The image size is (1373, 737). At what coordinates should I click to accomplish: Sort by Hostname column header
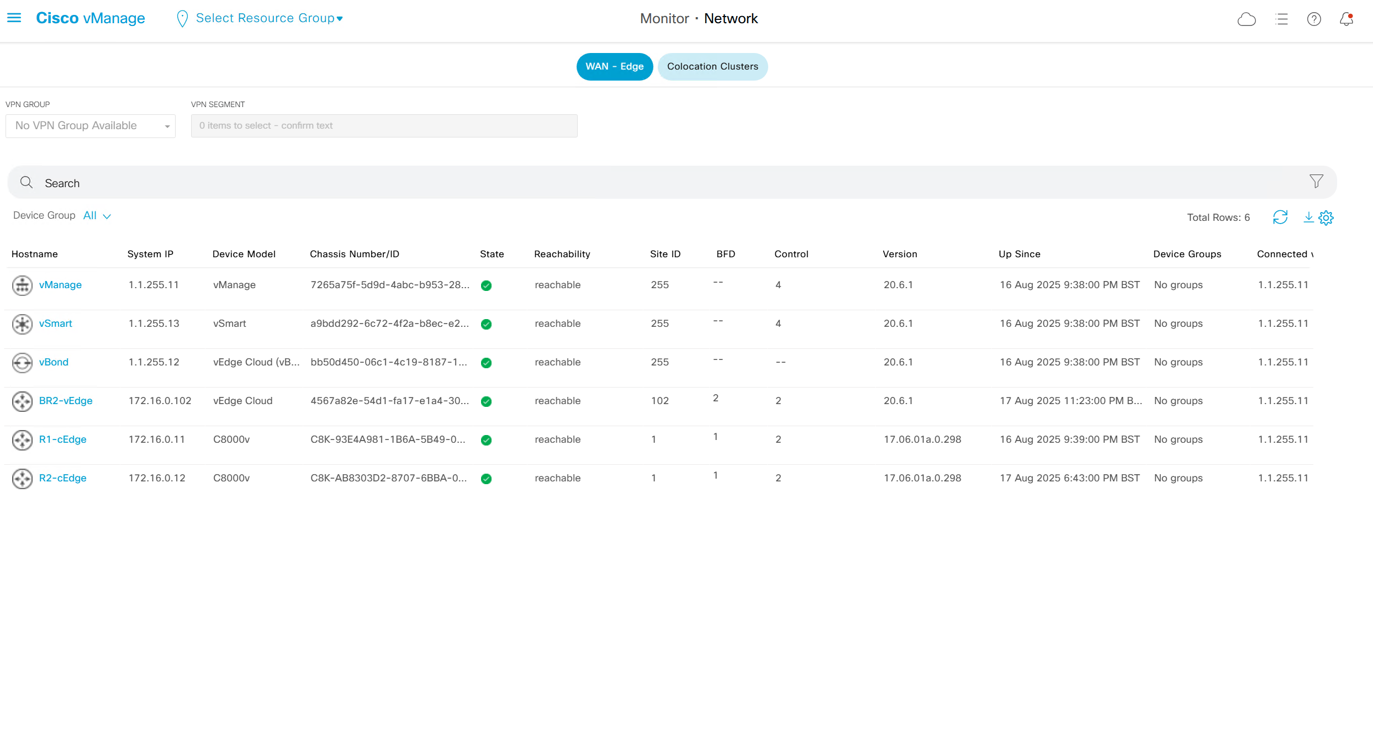pyautogui.click(x=34, y=254)
